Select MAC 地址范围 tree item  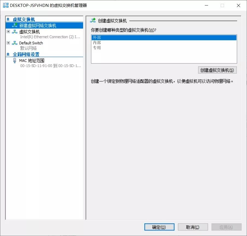click(32, 60)
